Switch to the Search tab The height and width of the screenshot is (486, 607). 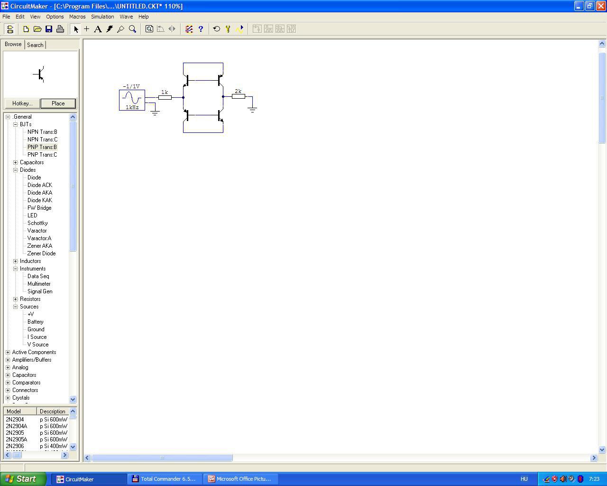(35, 45)
